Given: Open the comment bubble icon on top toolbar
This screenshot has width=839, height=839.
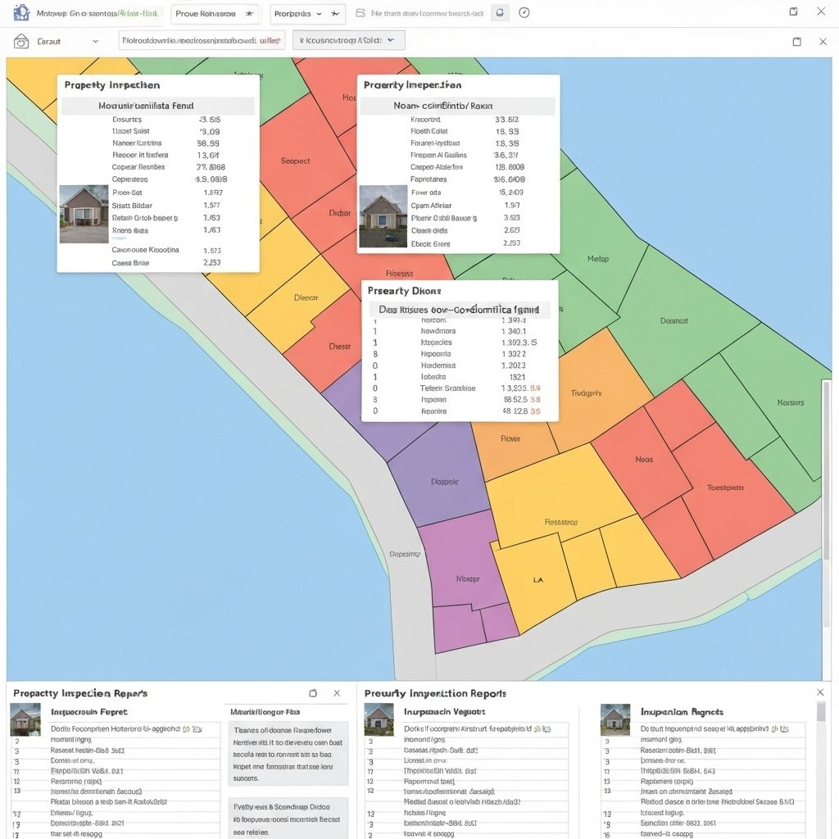Looking at the screenshot, I should tap(500, 13).
